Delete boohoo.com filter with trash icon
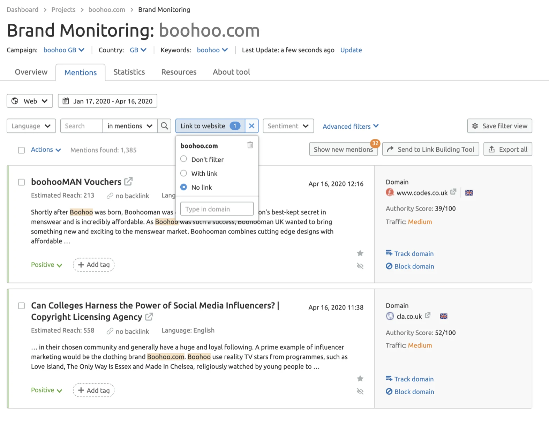 tap(250, 145)
